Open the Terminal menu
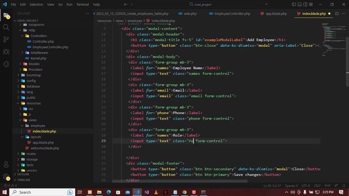 click(x=82, y=4)
